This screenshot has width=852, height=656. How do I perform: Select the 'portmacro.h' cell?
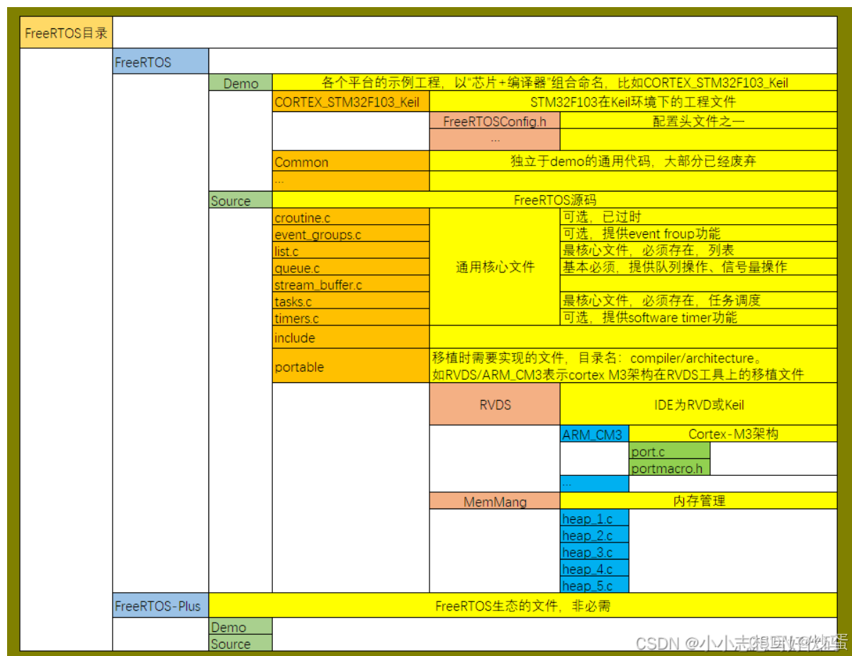click(x=669, y=467)
